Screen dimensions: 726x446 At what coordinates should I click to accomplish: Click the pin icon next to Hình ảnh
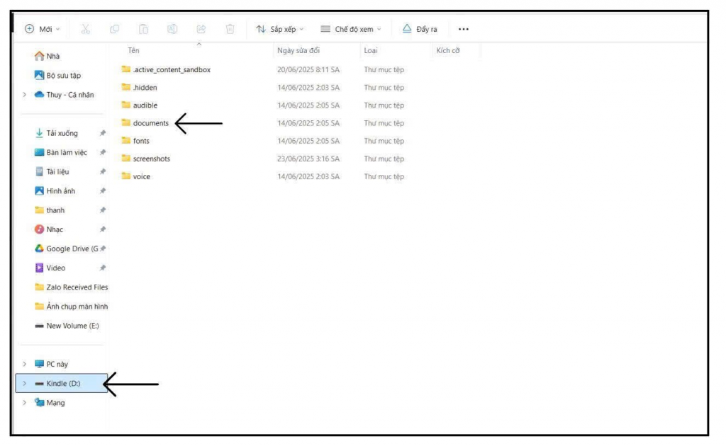(103, 191)
